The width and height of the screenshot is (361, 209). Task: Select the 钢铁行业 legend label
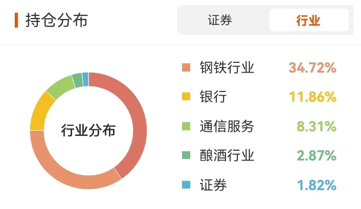(x=227, y=67)
